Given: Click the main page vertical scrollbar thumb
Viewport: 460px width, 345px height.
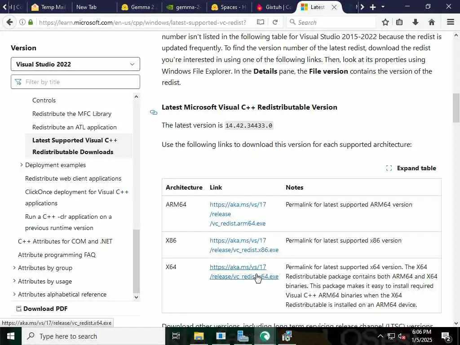Looking at the screenshot, I should 456,108.
